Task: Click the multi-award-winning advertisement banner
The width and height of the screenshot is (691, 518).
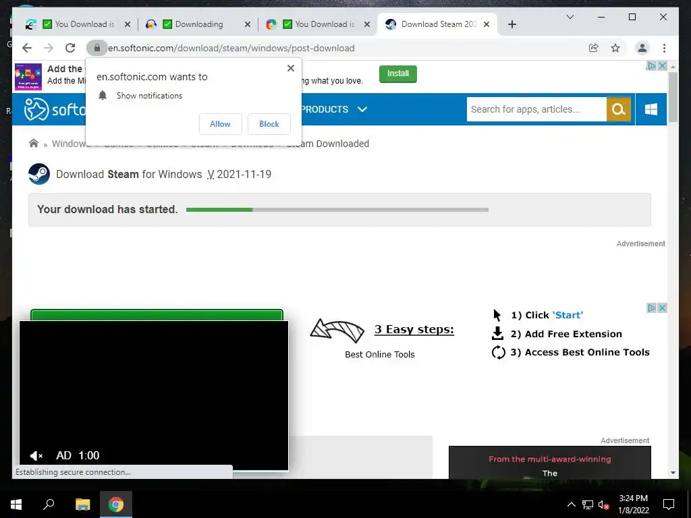Action: 549,463
